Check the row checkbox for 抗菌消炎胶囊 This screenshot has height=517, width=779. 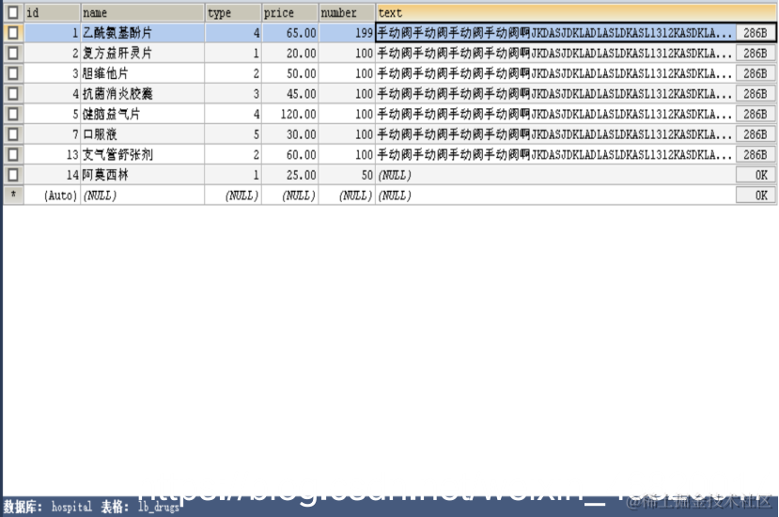click(x=13, y=93)
